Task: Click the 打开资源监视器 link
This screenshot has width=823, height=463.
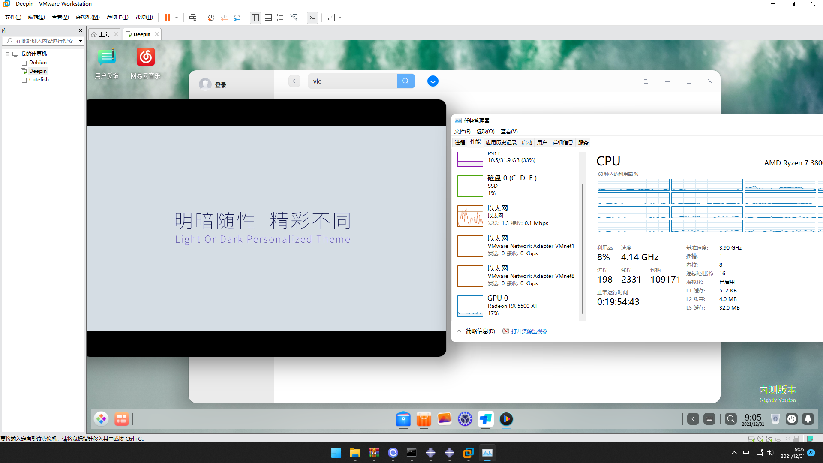Action: pyautogui.click(x=529, y=331)
